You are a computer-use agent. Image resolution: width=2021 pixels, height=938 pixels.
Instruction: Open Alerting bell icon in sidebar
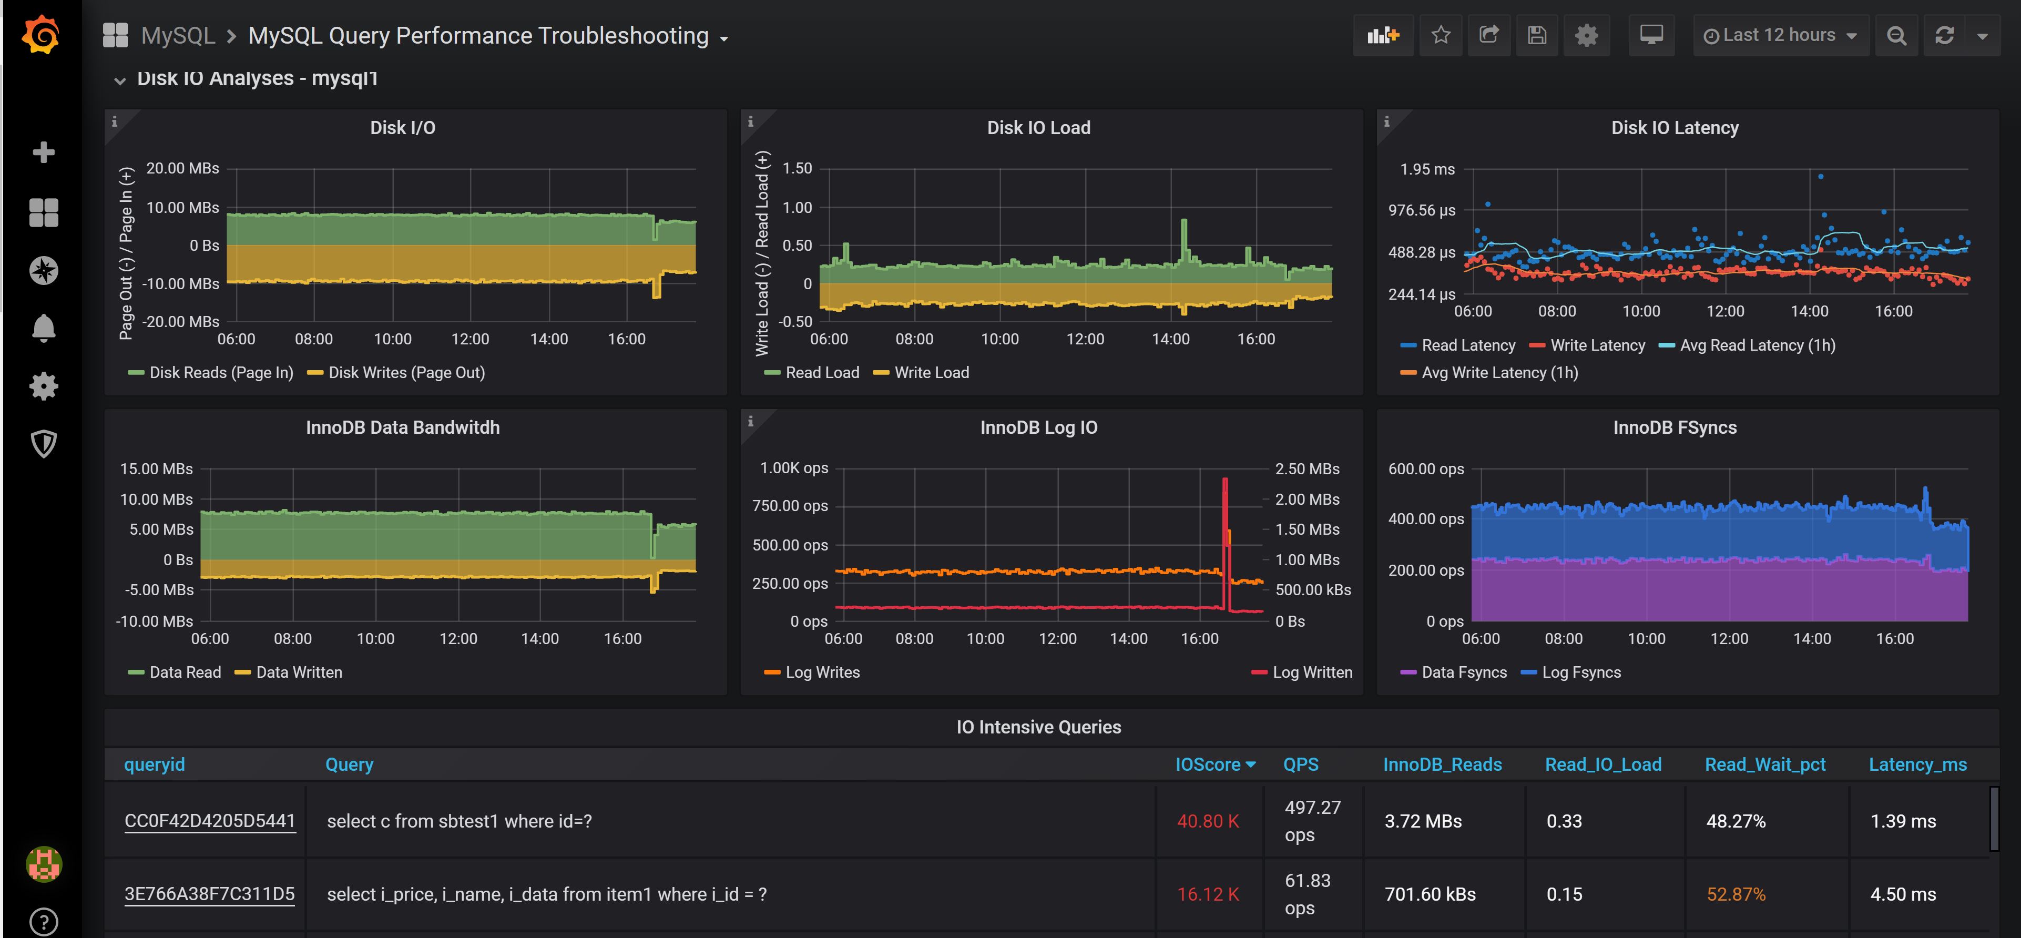(43, 328)
